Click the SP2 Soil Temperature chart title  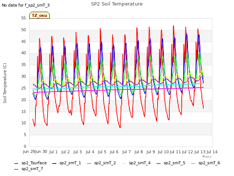(117, 4)
